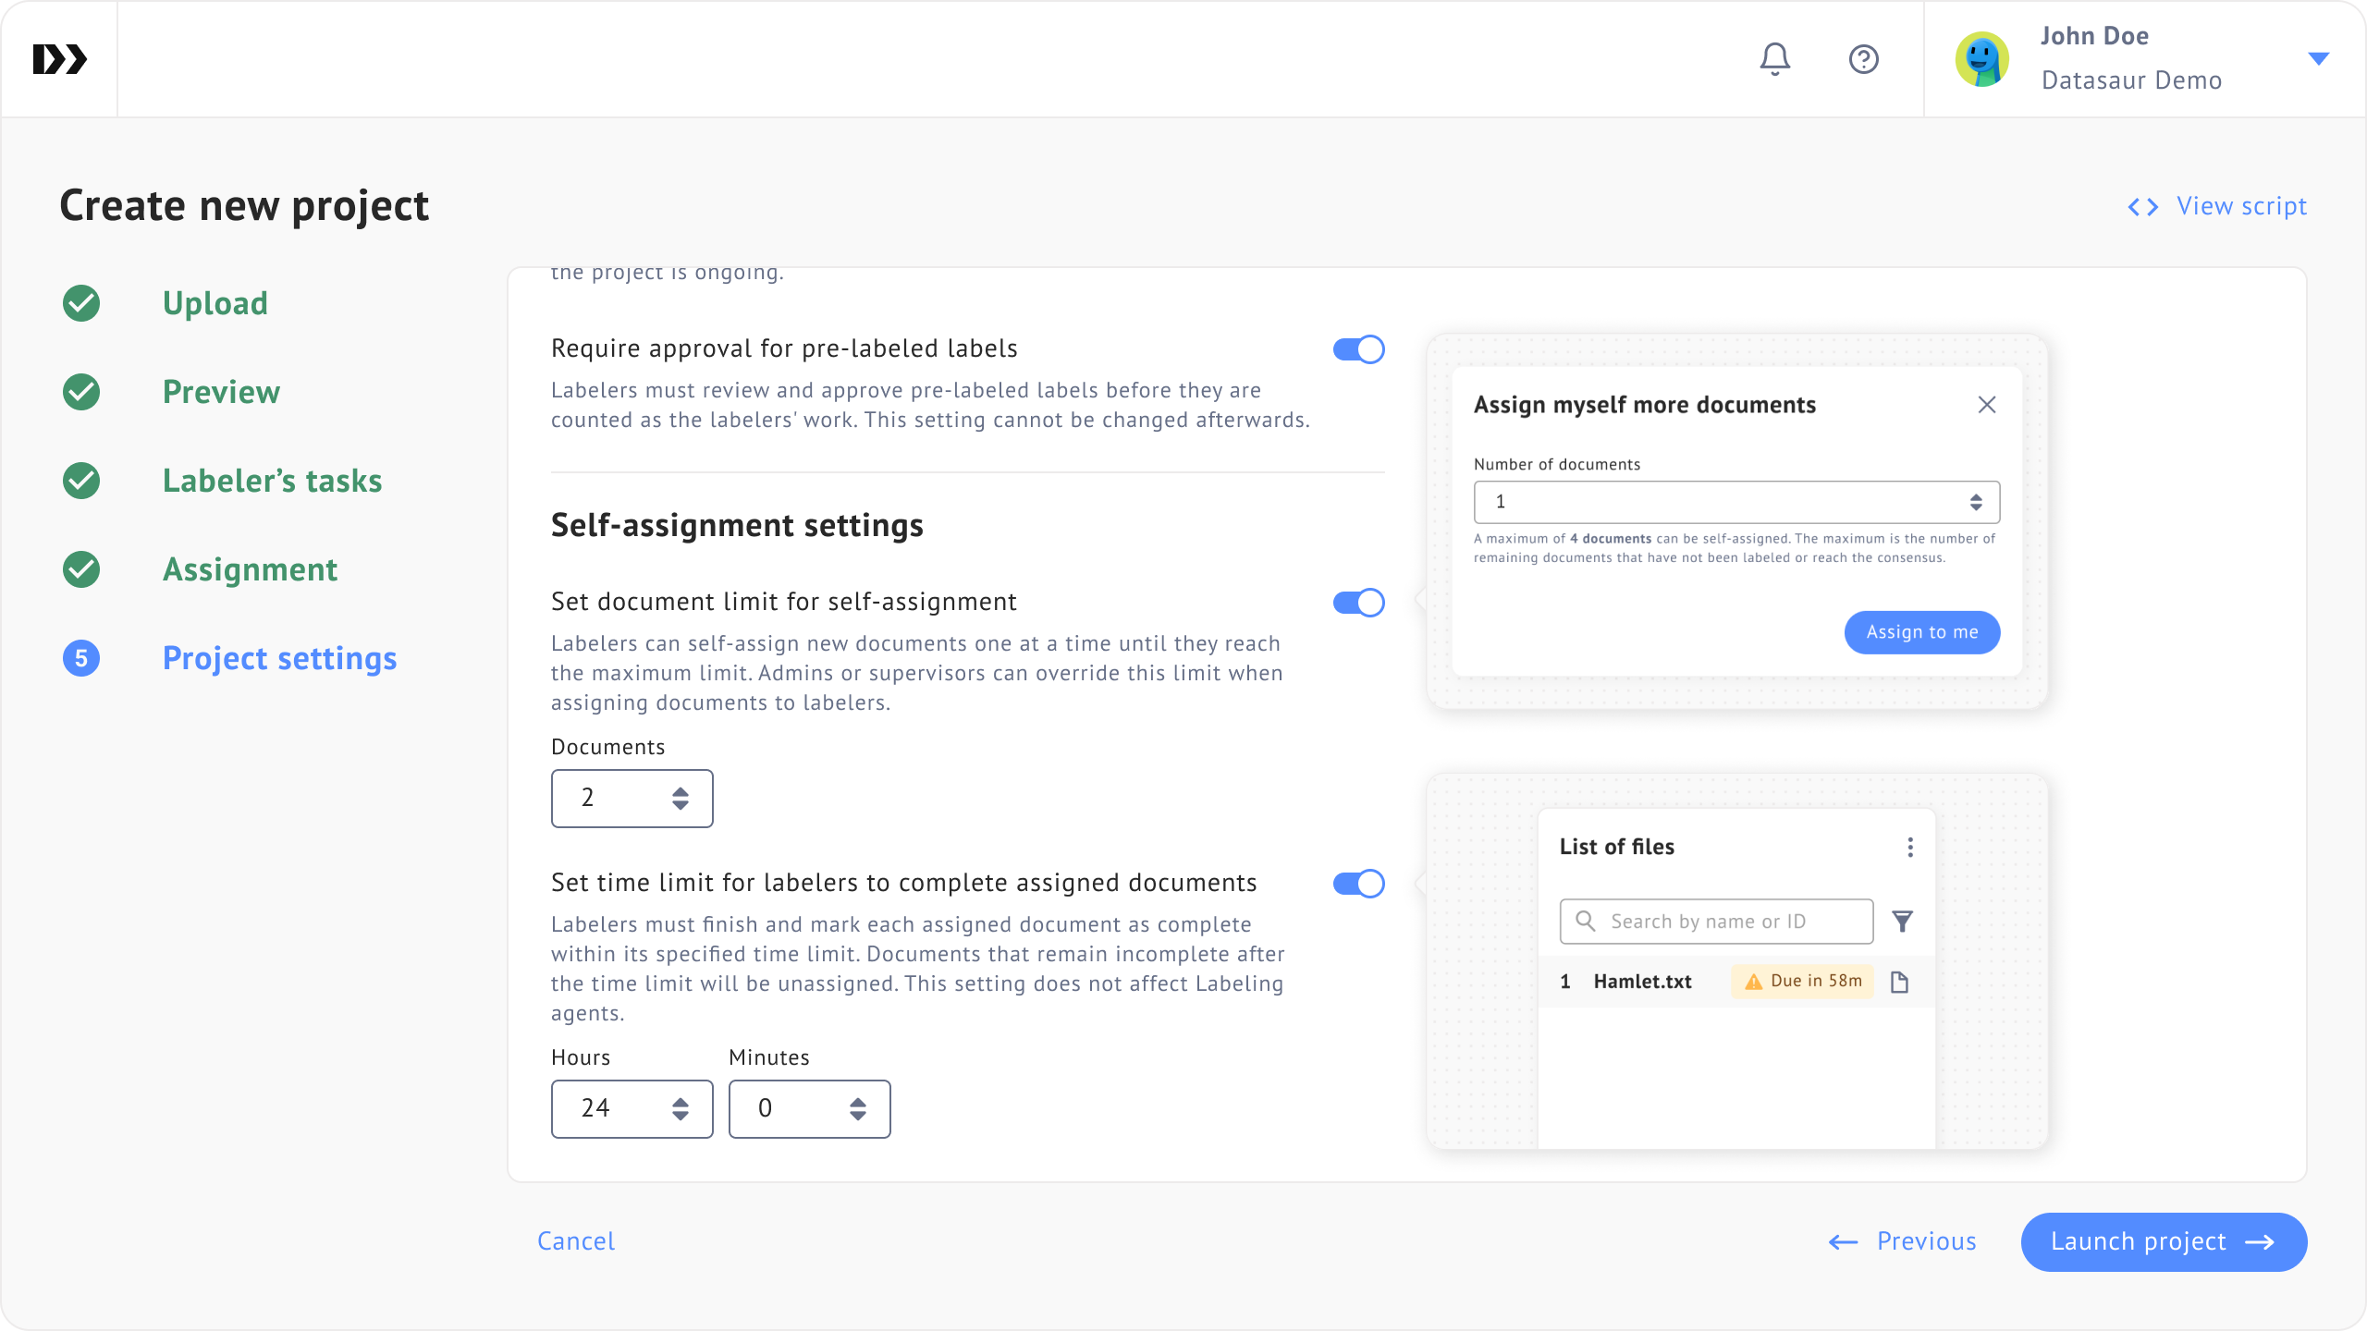Screen dimensions: 2367x1331
Task: Click the Launch project button
Action: 2164,1241
